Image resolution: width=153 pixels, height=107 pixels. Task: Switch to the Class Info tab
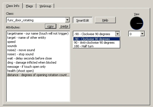click(x=13, y=6)
